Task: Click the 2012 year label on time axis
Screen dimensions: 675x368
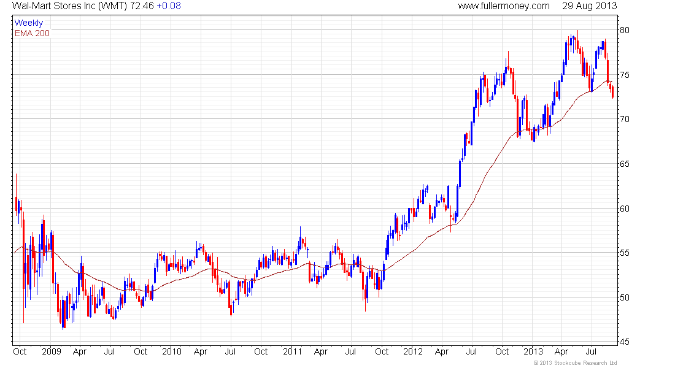Action: (413, 351)
